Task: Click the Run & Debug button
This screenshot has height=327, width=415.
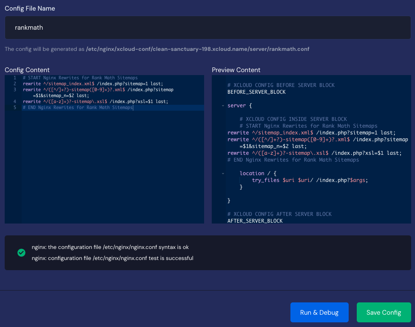Action: (319, 312)
